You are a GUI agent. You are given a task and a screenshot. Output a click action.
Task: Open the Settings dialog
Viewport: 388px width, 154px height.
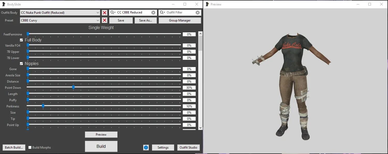pyautogui.click(x=163, y=148)
